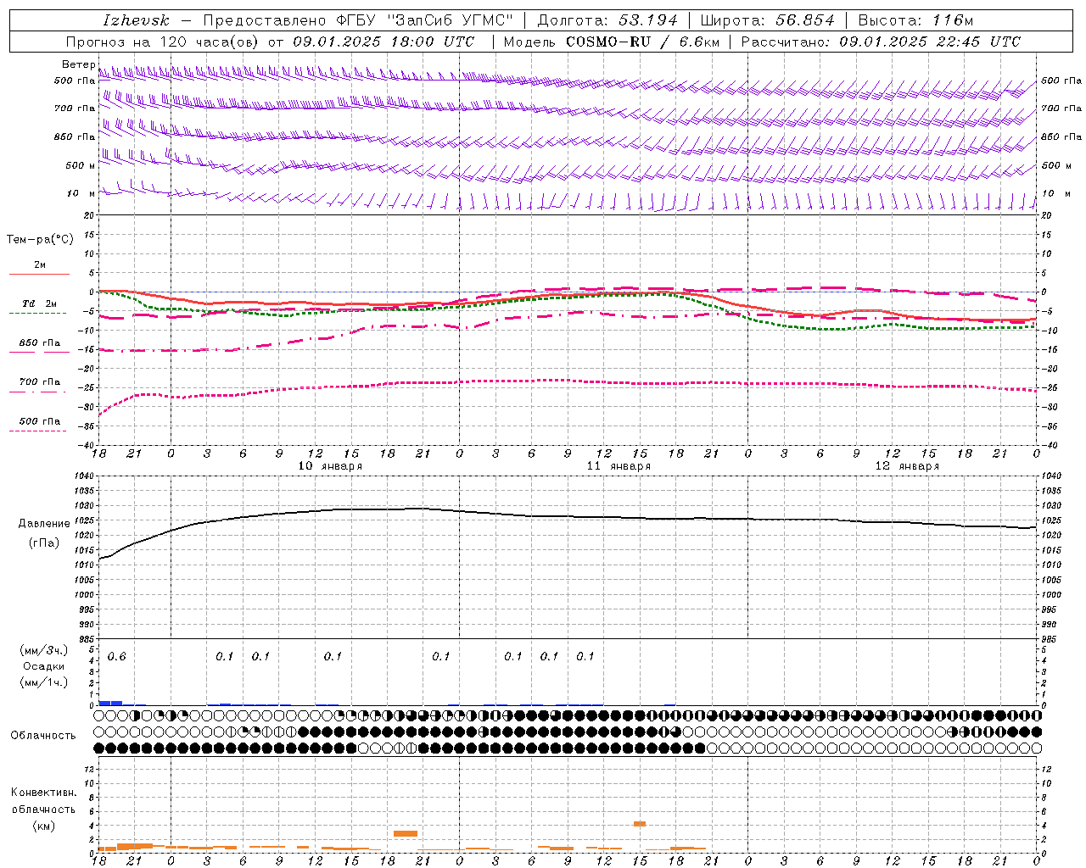Click the 'Широта: 56.854' latitude value

click(767, 21)
